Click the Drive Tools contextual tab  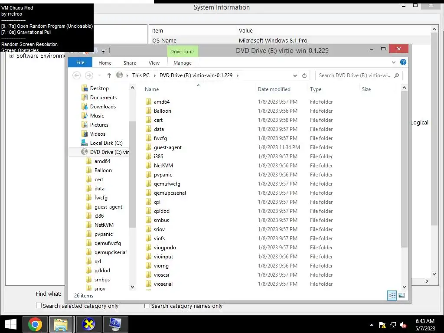pos(183,52)
